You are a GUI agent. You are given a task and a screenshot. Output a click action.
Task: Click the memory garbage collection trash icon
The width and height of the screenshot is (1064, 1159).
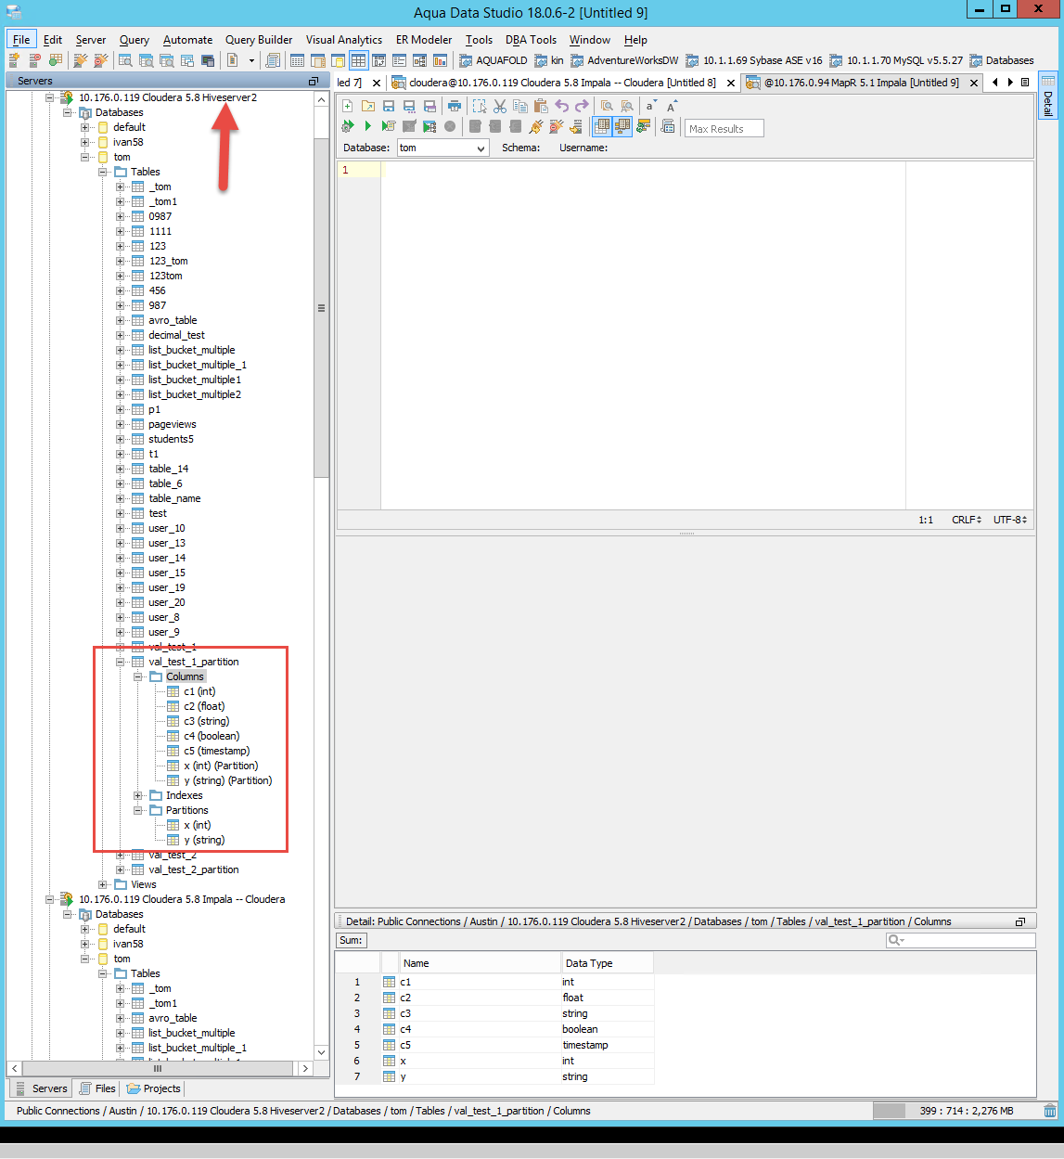point(1050,1111)
